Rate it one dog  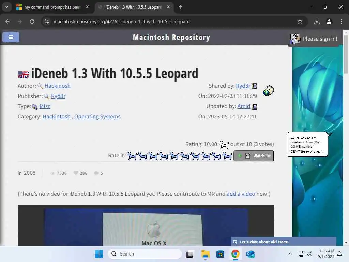point(132,156)
